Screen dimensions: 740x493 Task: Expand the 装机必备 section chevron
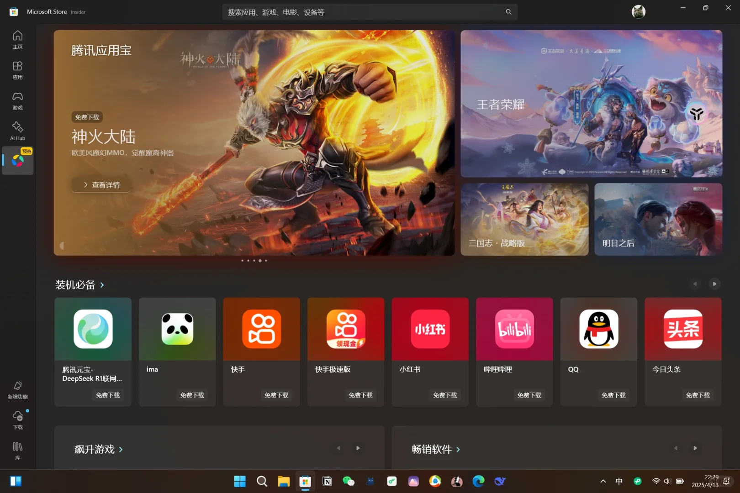click(102, 285)
